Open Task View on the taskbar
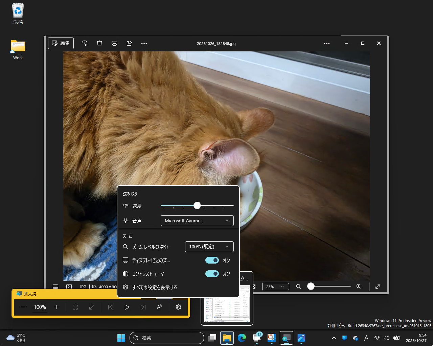The height and width of the screenshot is (346, 433). (x=212, y=338)
